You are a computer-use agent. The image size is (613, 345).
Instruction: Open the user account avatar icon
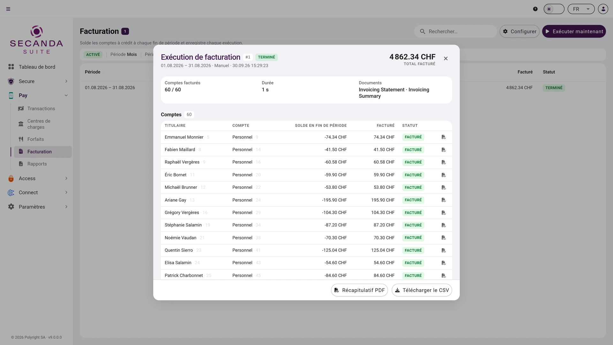603,9
